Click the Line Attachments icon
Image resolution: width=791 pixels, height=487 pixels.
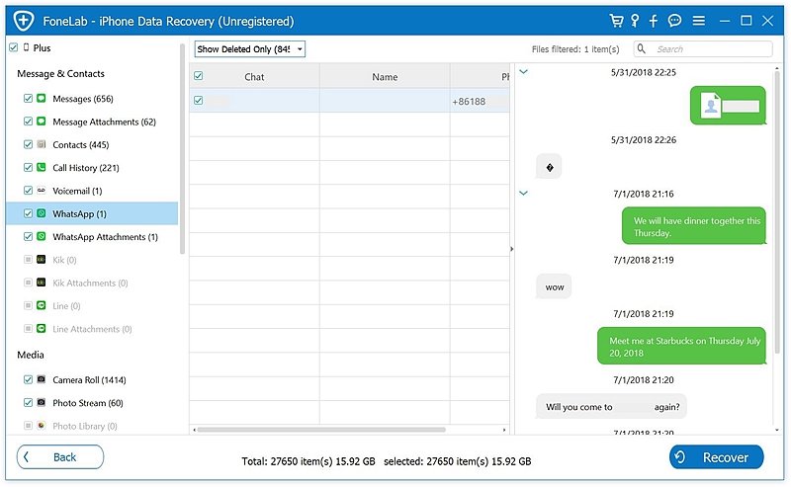[x=42, y=329]
